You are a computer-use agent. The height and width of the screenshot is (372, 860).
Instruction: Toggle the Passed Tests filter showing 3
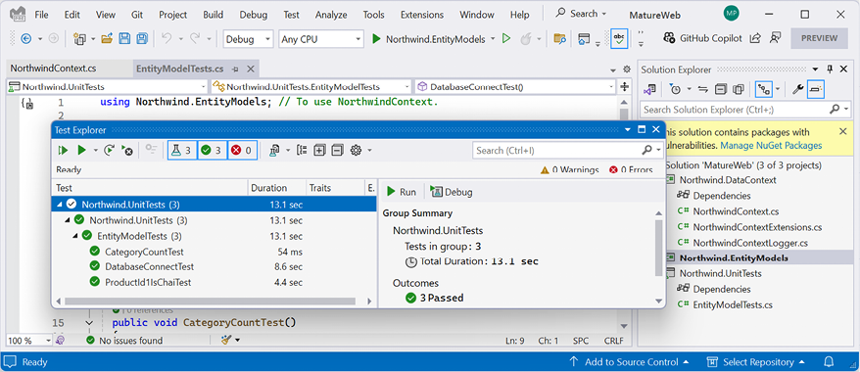click(x=212, y=150)
